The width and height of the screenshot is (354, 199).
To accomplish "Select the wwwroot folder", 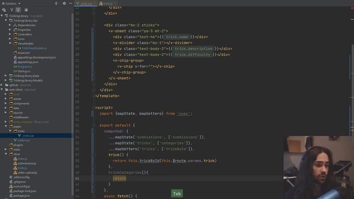I will click(23, 53).
